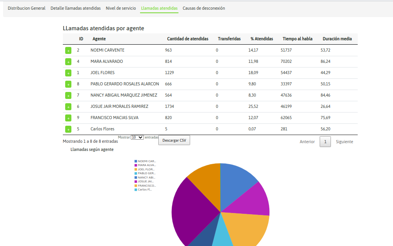Expand row details for MARA ALVARADO
393x246 pixels.
[68, 62]
